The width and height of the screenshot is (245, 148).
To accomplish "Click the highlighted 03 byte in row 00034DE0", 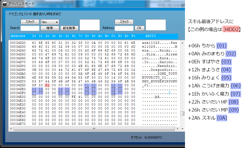I will coord(34,89).
